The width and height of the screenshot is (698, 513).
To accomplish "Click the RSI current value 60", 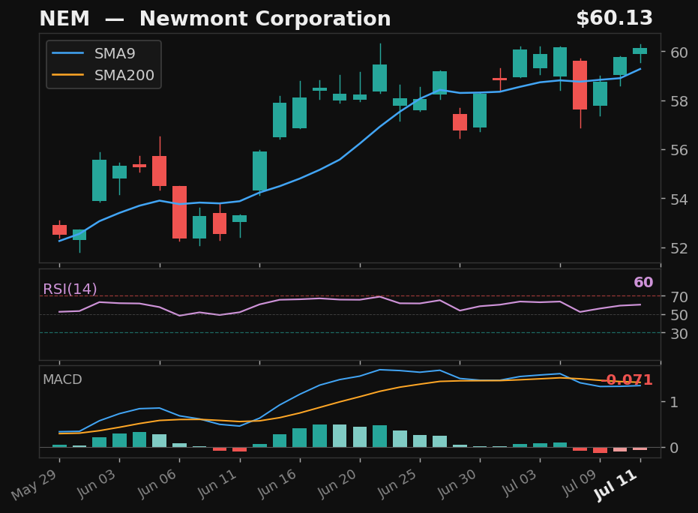I will click(x=643, y=282).
